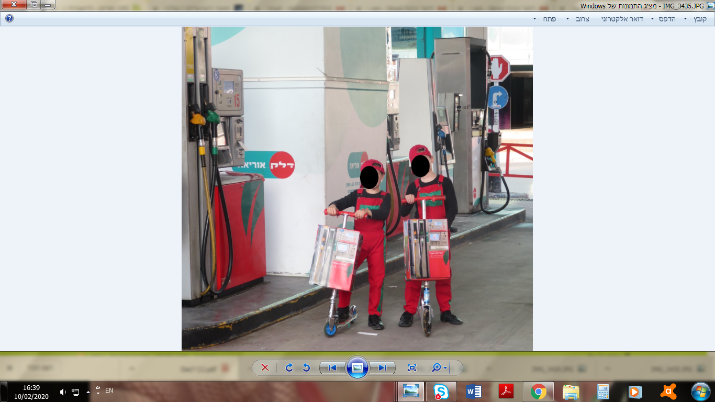Maximize the Photo Viewer window
The width and height of the screenshot is (715, 402).
tap(34, 5)
